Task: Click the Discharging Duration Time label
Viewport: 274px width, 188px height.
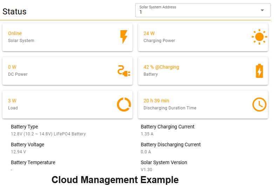Action: coord(170,108)
